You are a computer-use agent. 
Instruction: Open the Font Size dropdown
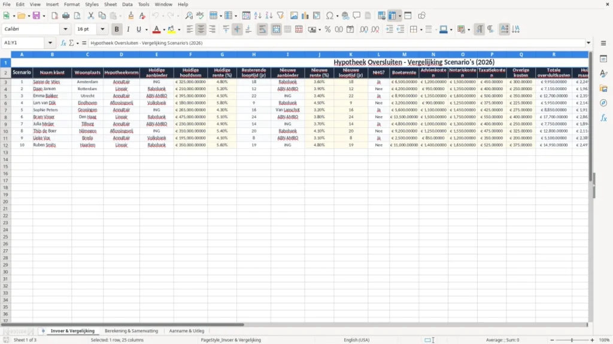click(x=102, y=29)
